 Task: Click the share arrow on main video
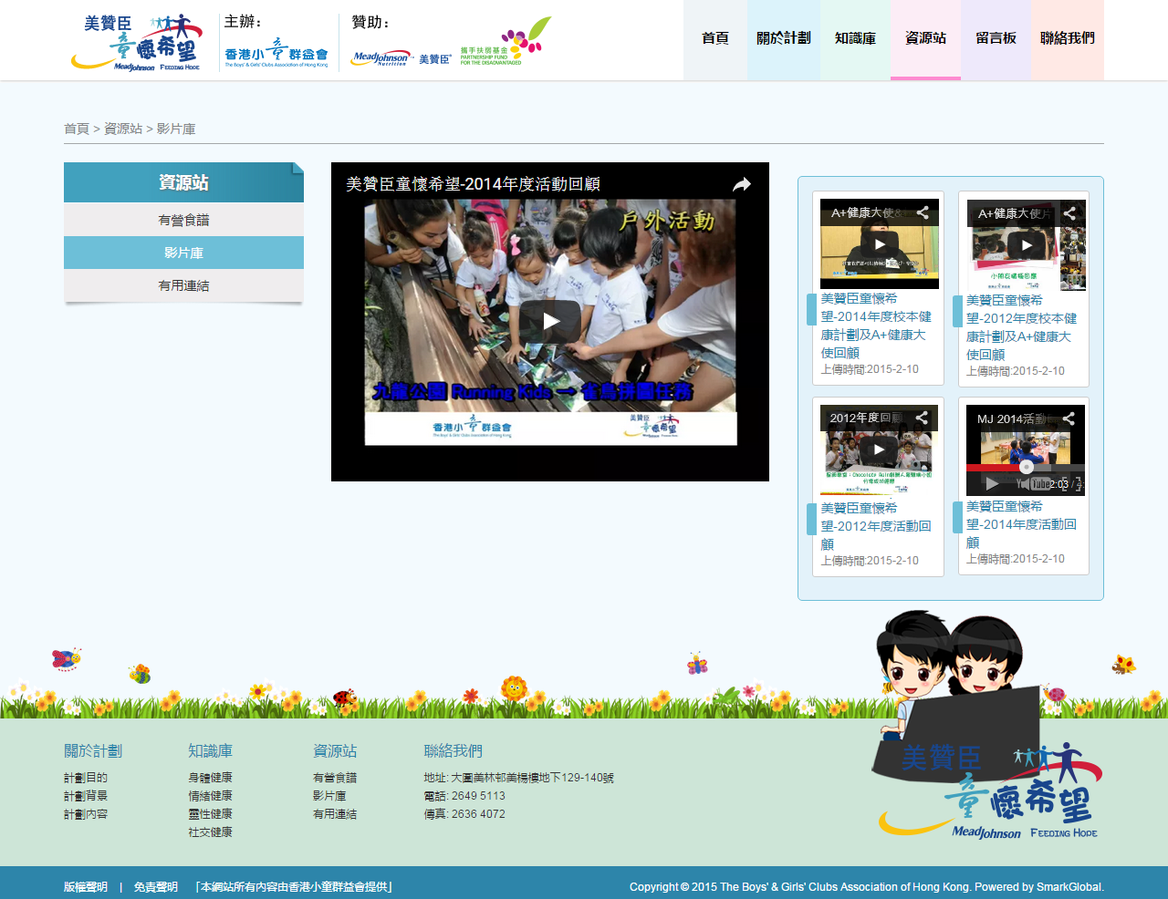[742, 184]
